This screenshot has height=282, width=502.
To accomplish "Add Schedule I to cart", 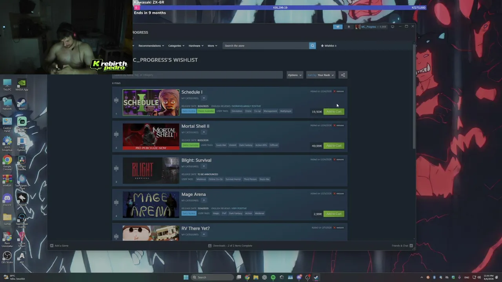I will 334,112.
